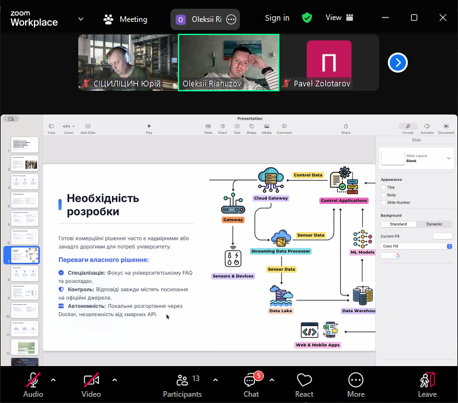The width and height of the screenshot is (458, 403).
Task: Click the green security shield icon
Action: (307, 18)
